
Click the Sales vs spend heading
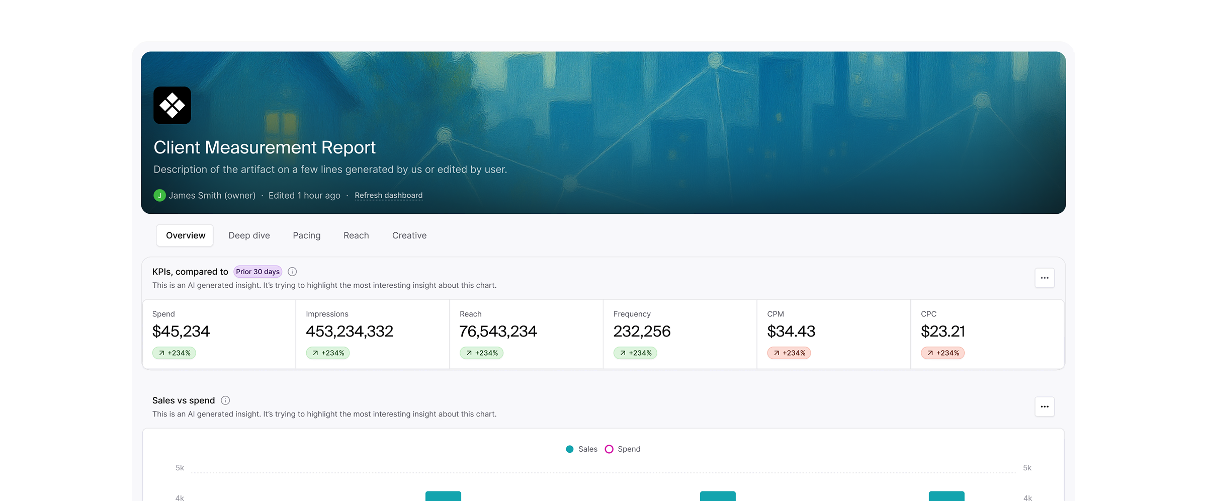184,400
